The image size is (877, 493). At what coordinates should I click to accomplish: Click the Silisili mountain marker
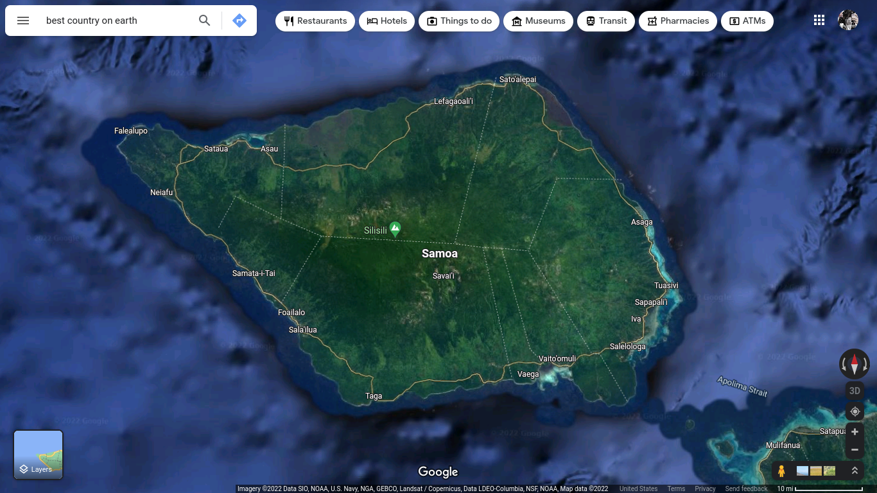(395, 229)
